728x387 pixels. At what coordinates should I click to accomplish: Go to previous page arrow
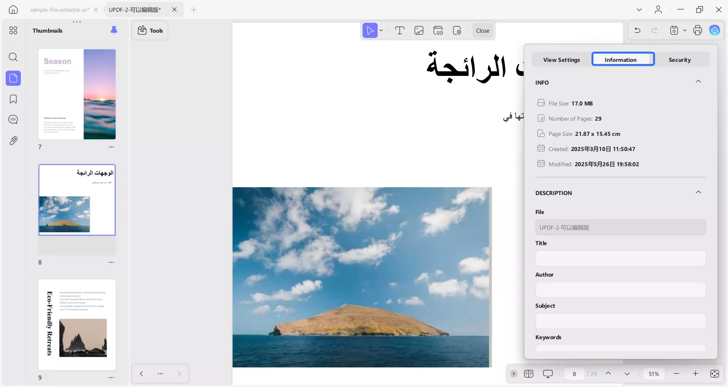pyautogui.click(x=608, y=374)
